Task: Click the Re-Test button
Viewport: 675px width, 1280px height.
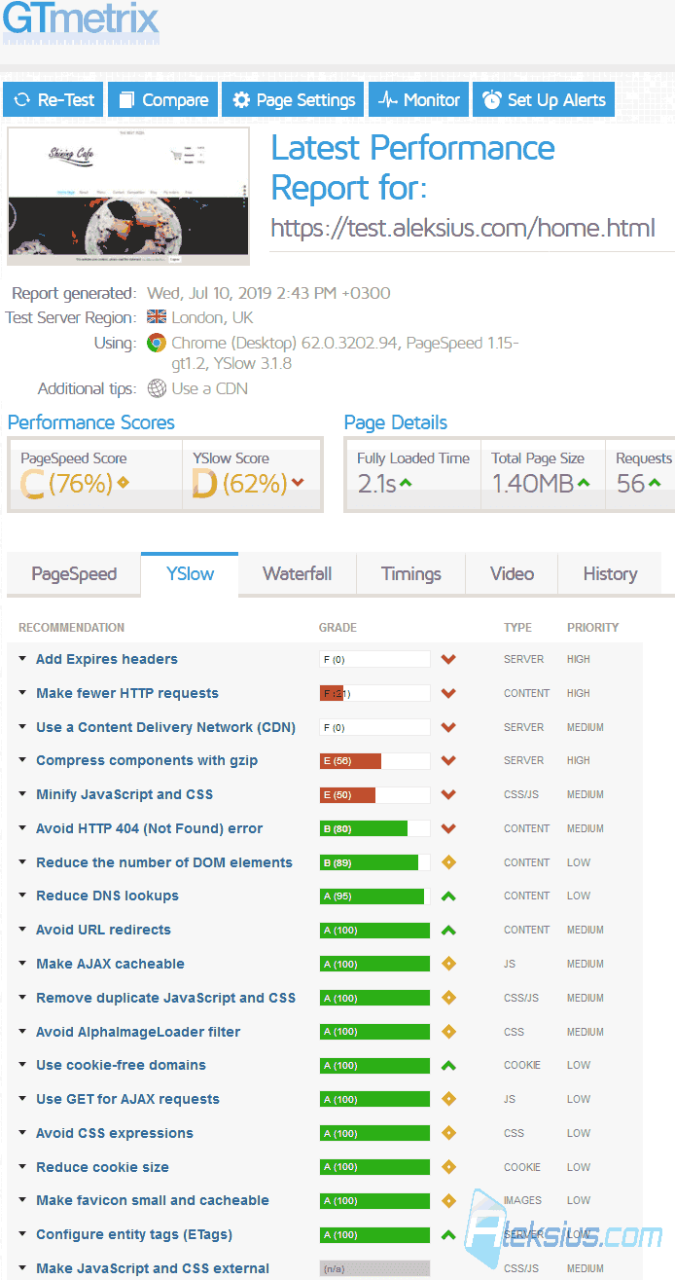Action: click(54, 99)
